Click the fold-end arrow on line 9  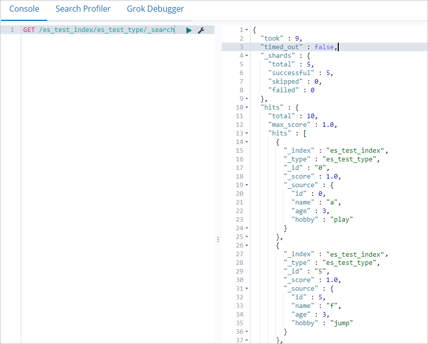pyautogui.click(x=247, y=98)
